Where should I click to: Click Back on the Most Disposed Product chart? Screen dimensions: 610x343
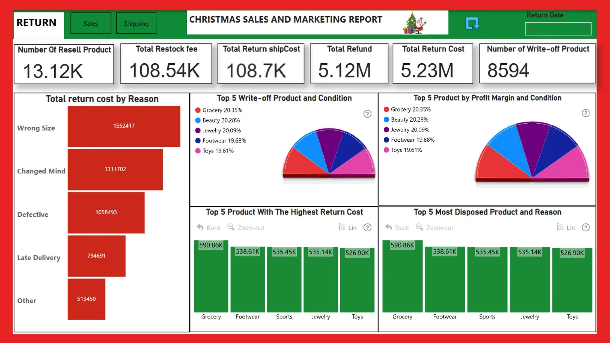(x=397, y=227)
